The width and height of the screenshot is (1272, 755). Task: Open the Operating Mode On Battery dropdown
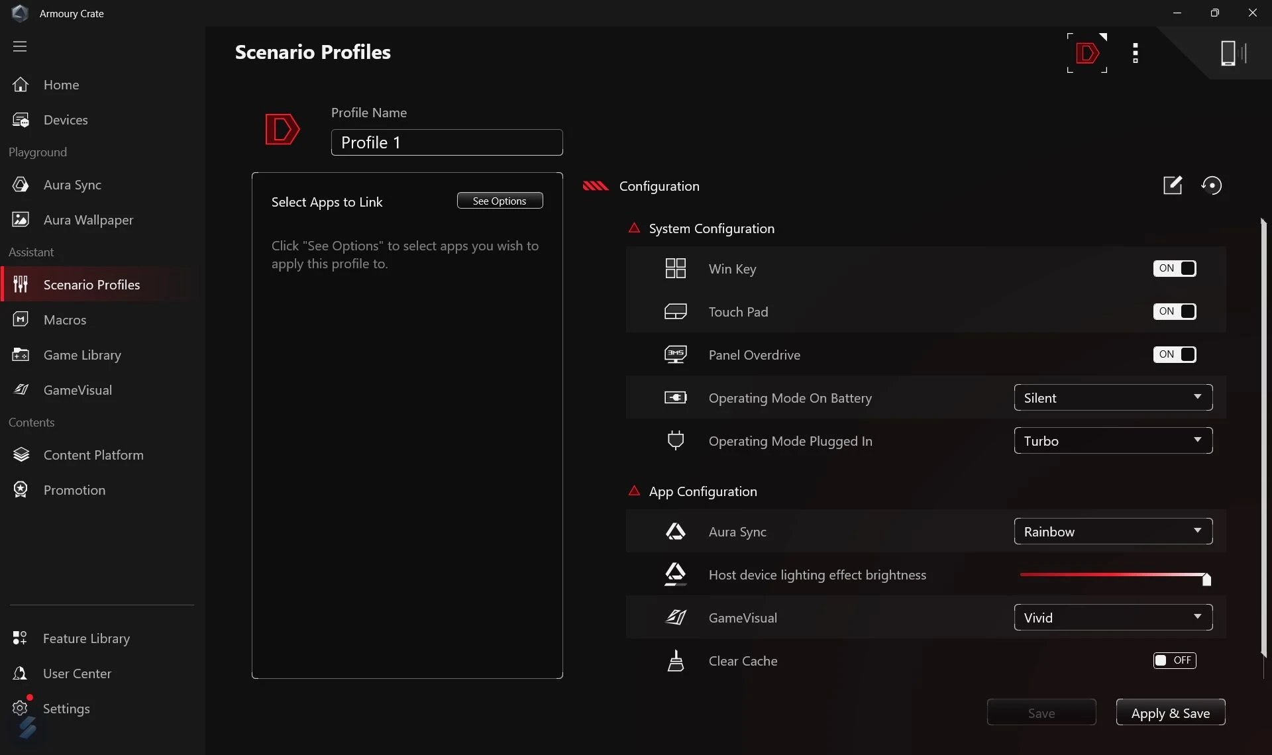[x=1113, y=397]
